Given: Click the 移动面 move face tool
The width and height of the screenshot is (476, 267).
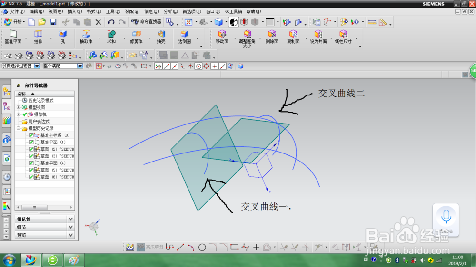Looking at the screenshot, I should 222,37.
